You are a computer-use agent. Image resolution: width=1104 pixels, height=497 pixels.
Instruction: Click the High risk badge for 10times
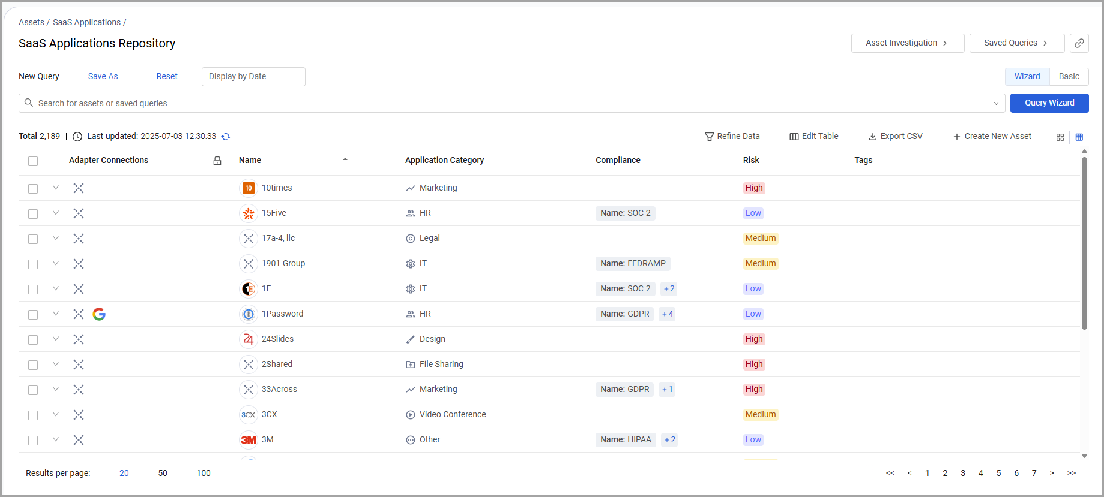(x=754, y=188)
